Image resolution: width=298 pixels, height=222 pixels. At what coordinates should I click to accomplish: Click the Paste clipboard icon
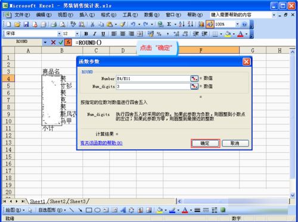(x=110, y=24)
